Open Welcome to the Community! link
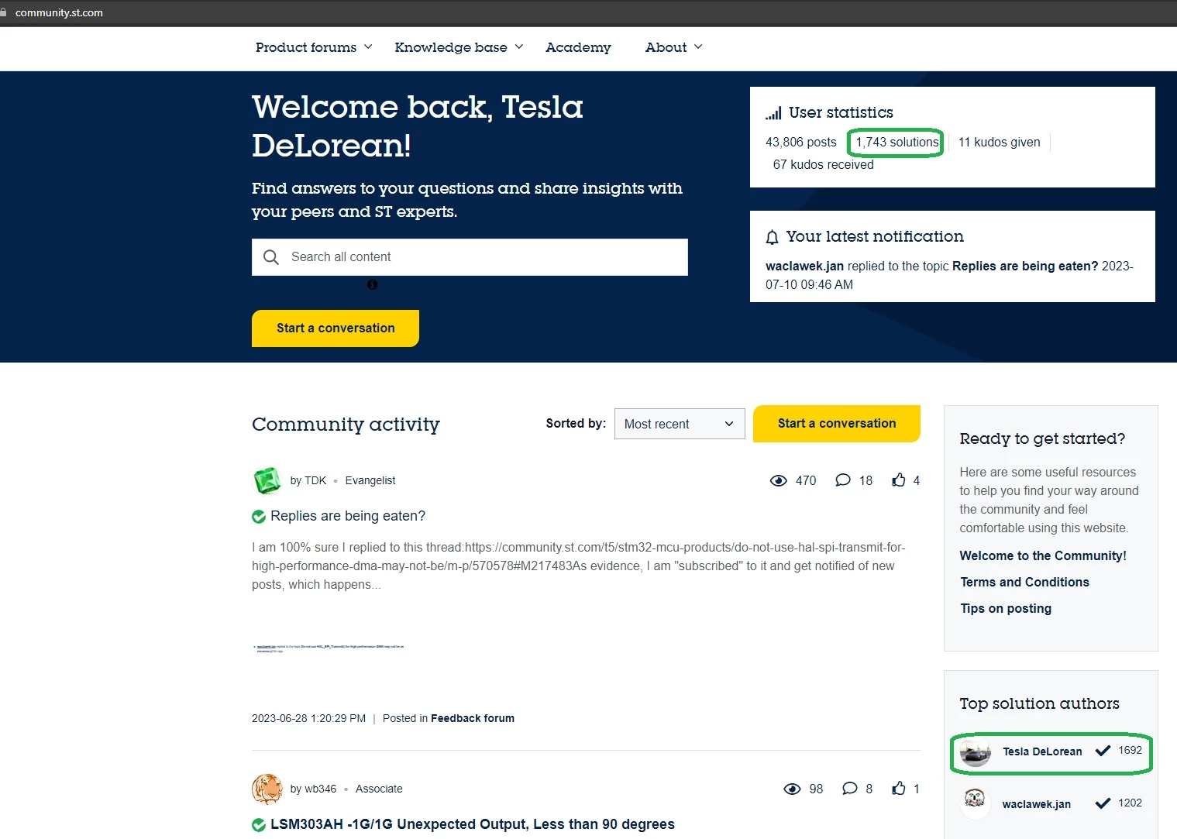 (1043, 556)
